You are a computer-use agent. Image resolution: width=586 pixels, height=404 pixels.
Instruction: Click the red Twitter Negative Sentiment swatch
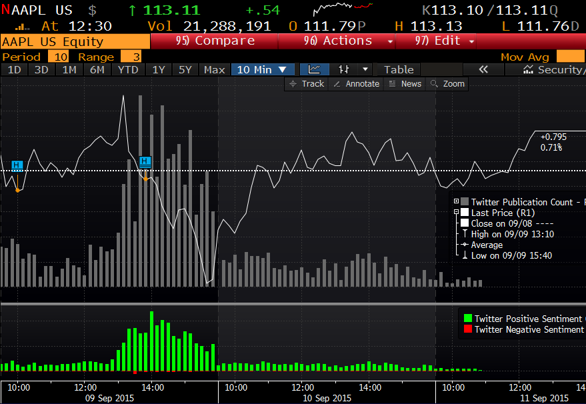pos(468,329)
